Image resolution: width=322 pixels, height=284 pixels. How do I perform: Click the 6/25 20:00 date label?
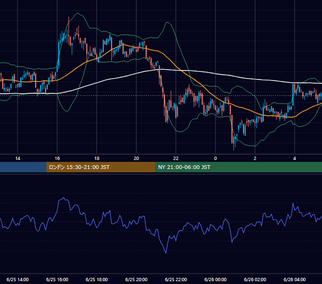pos(136,279)
